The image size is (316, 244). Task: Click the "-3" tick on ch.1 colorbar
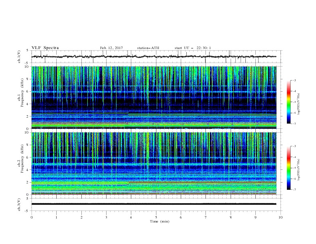(294, 80)
